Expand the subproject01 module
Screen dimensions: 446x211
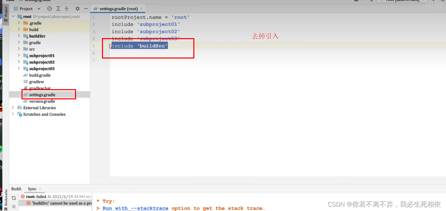tap(19, 55)
